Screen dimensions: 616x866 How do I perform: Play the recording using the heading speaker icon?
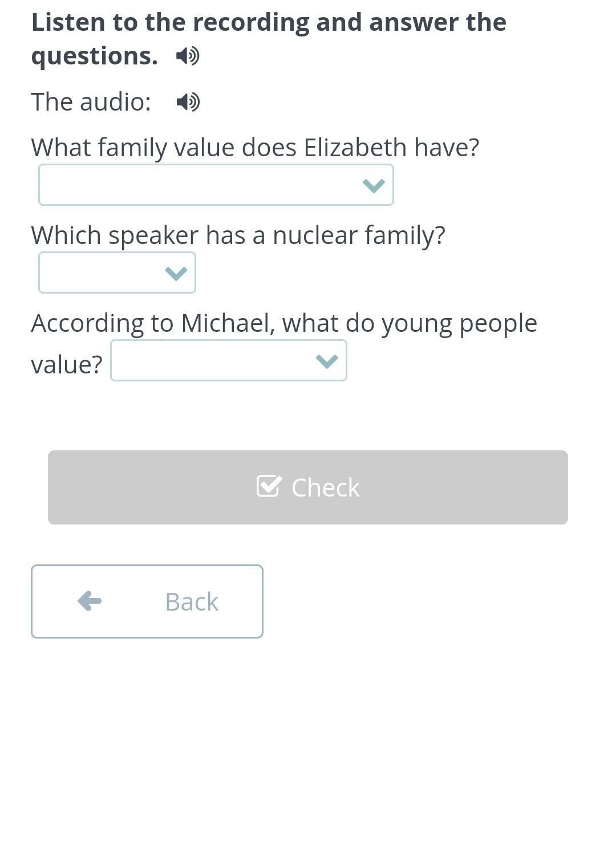[187, 56]
